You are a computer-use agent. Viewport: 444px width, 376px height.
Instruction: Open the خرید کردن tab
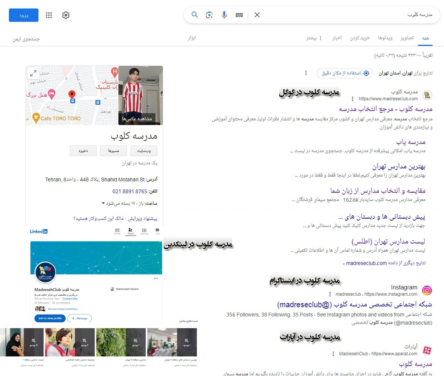click(360, 38)
